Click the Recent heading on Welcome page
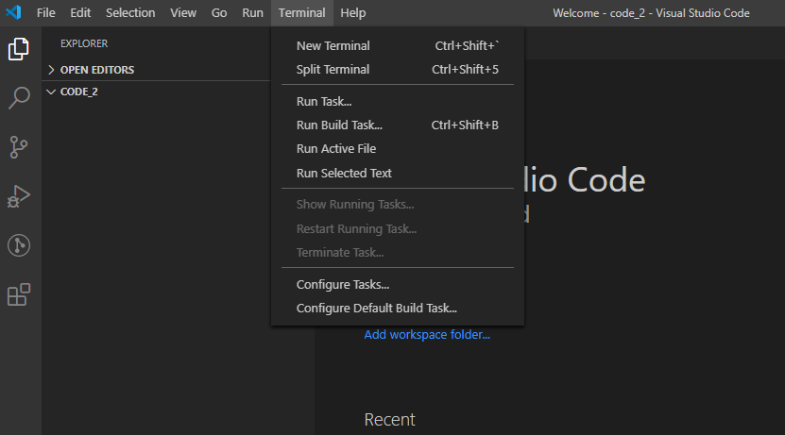785x435 pixels. point(389,420)
